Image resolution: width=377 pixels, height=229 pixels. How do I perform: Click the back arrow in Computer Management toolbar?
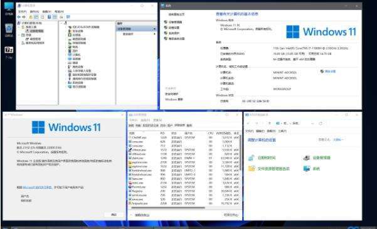coord(19,17)
